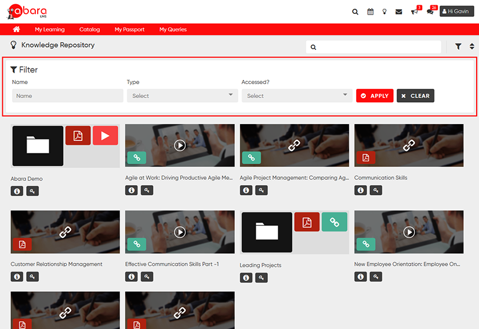479x329 pixels.
Task: Open Agile Project Management thumbnail
Action: [295, 145]
